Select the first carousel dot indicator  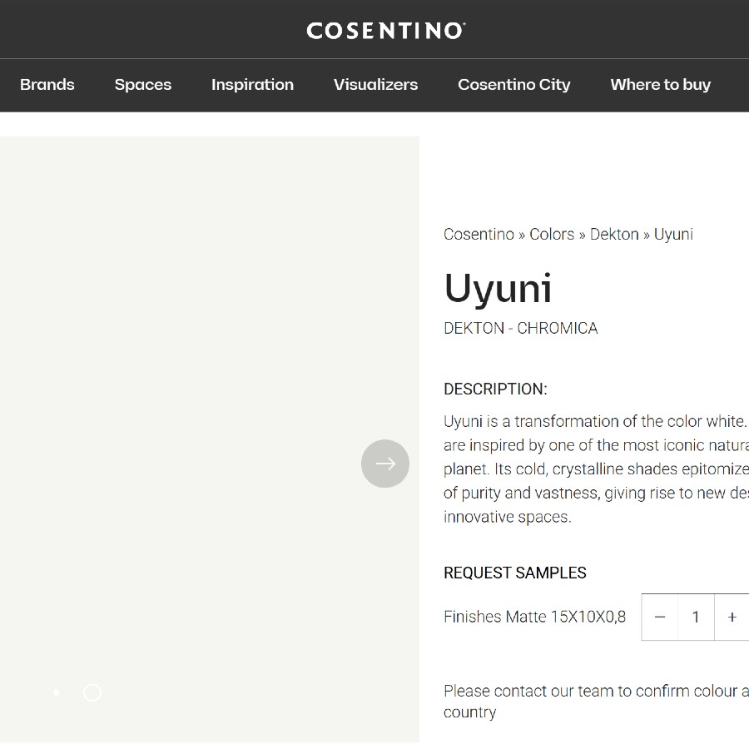click(x=56, y=692)
